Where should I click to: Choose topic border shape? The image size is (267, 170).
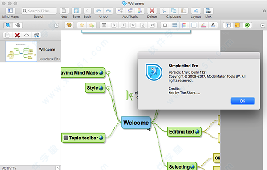pos(165,25)
